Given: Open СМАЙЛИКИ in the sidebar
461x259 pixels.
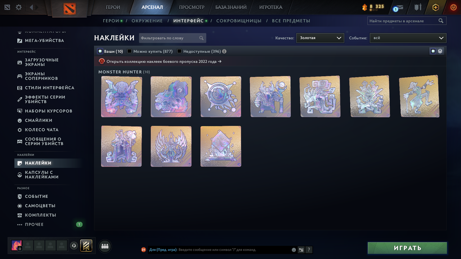Looking at the screenshot, I should (39, 121).
